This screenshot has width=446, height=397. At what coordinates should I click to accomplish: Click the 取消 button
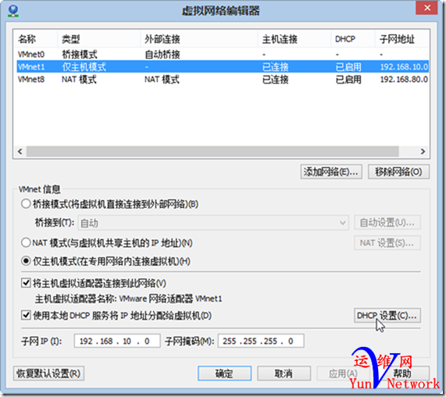(284, 374)
